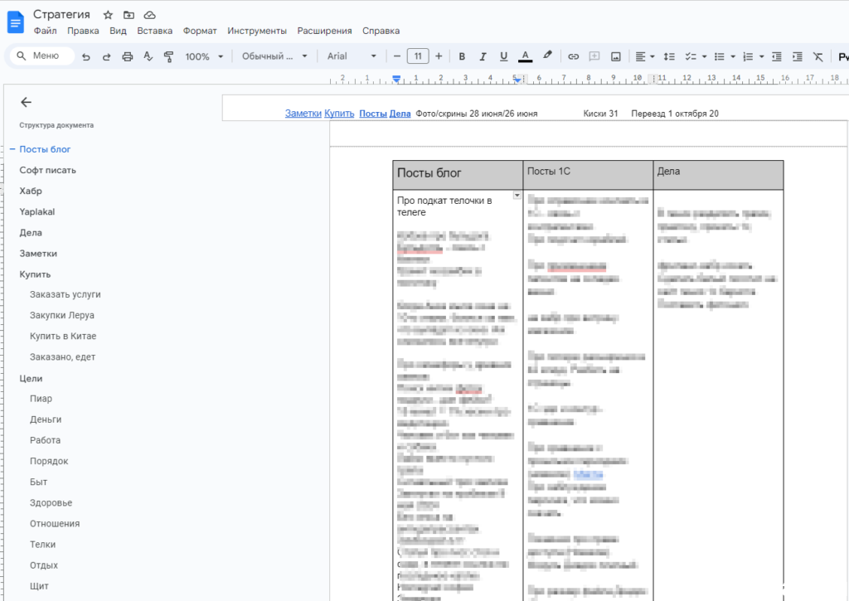The image size is (849, 601).
Task: Open checklist options arrow
Action: point(705,56)
